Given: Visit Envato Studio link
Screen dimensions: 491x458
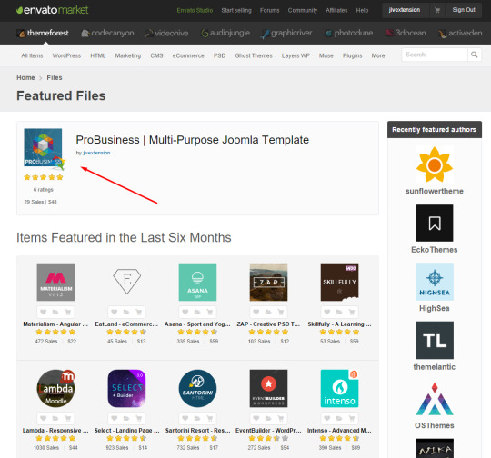Looking at the screenshot, I should pyautogui.click(x=195, y=10).
